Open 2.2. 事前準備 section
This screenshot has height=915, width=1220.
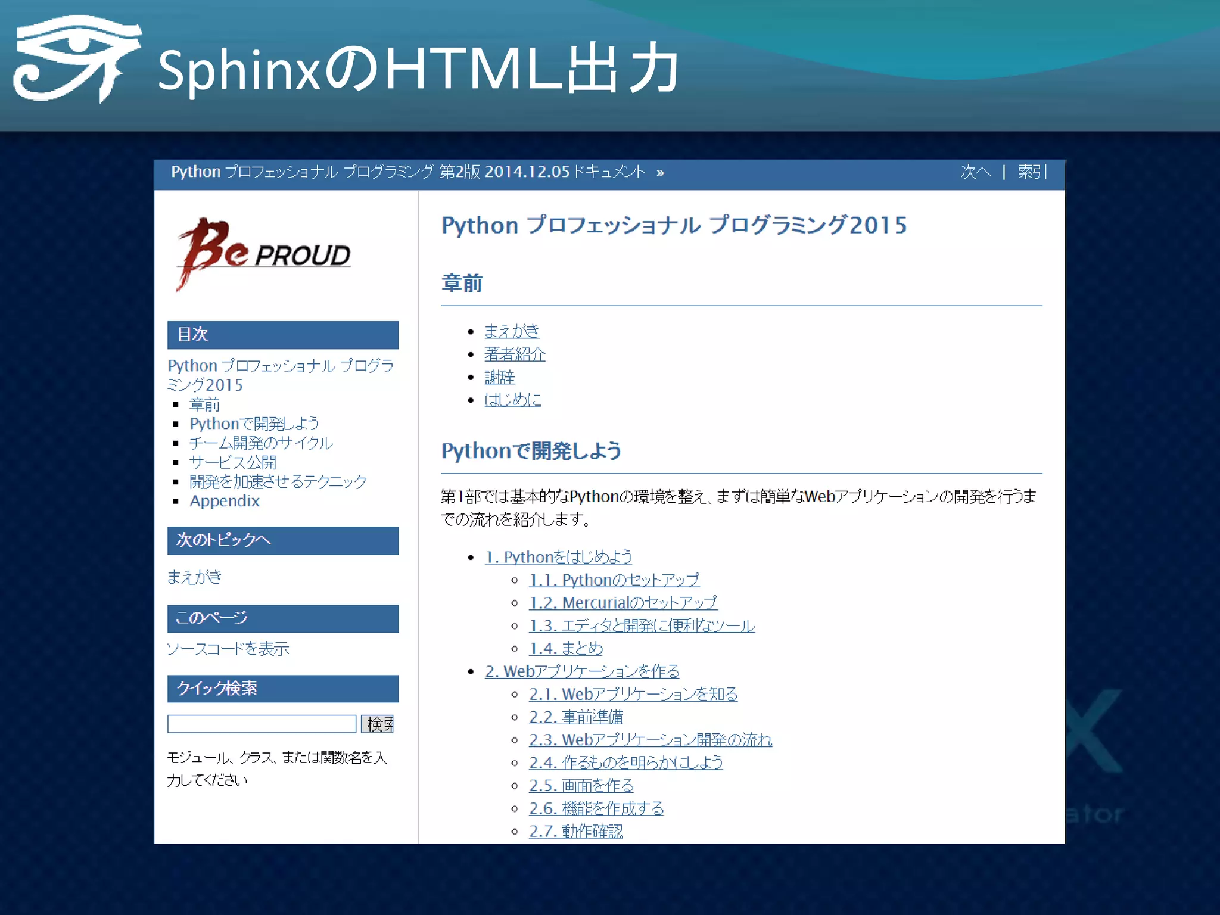(576, 717)
